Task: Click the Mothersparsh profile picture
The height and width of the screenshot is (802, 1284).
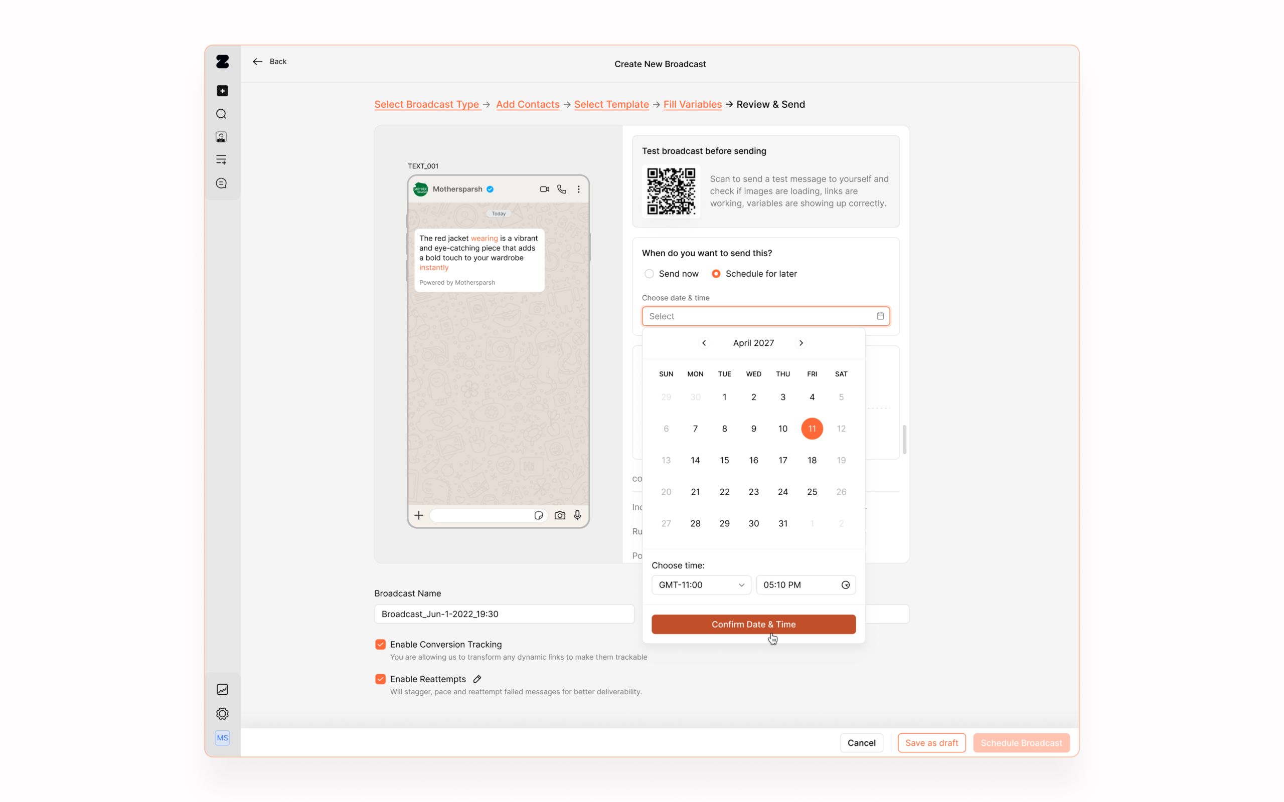Action: 421,189
